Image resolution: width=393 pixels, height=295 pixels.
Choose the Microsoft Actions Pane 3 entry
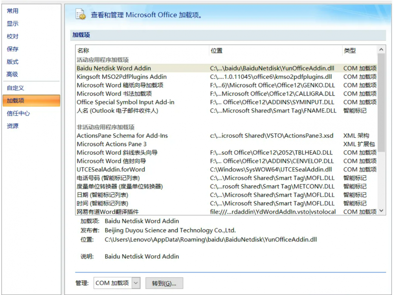click(x=226, y=144)
